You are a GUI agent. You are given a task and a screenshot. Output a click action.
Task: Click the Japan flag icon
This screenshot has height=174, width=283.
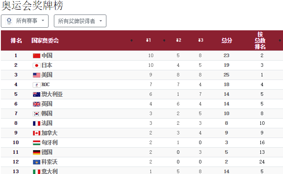(x=37, y=65)
